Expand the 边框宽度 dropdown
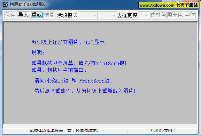Image resolution: width=201 pixels, height=136 pixels. point(143,15)
